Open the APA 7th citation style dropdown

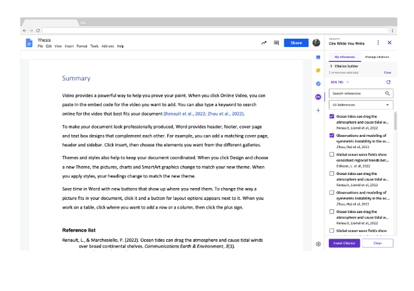pyautogui.click(x=340, y=82)
